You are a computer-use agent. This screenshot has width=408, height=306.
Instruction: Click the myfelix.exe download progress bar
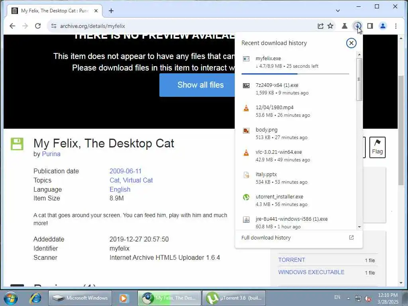295,74
